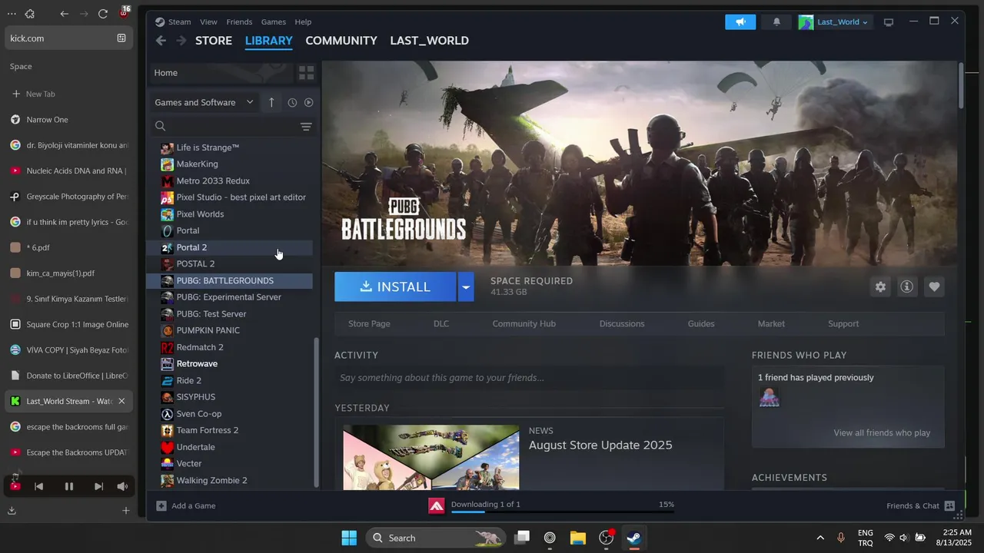Viewport: 984px width, 553px height.
Task: Click sort ascending arrow in library filter
Action: pos(271,102)
